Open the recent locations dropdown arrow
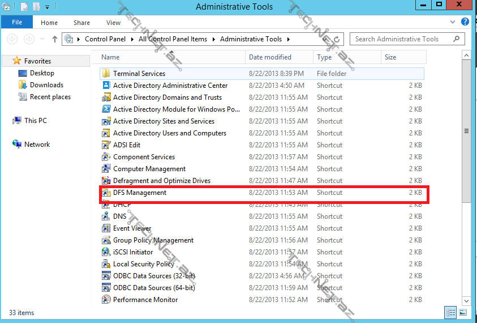The image size is (477, 323). coord(41,39)
